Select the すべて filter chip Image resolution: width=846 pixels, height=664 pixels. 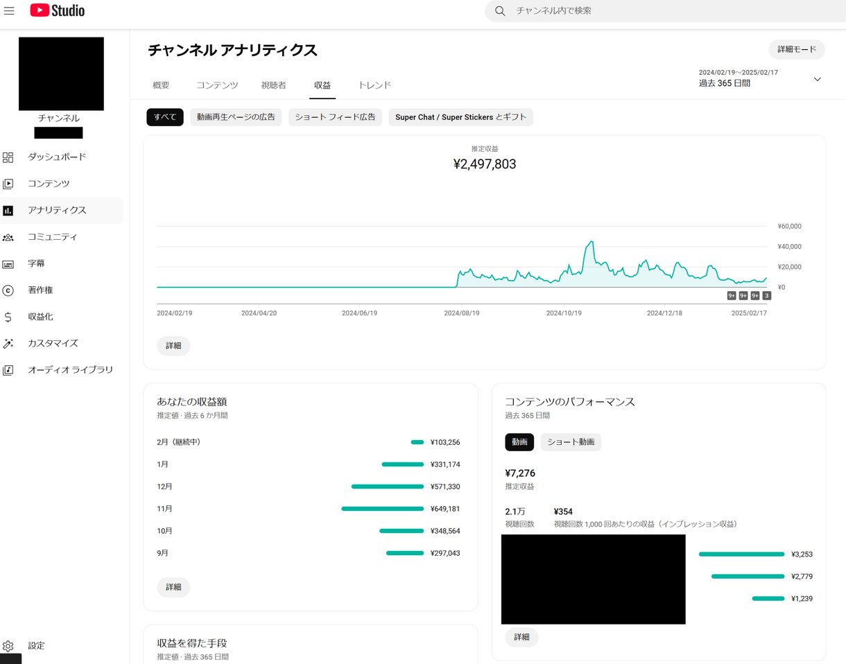point(165,117)
